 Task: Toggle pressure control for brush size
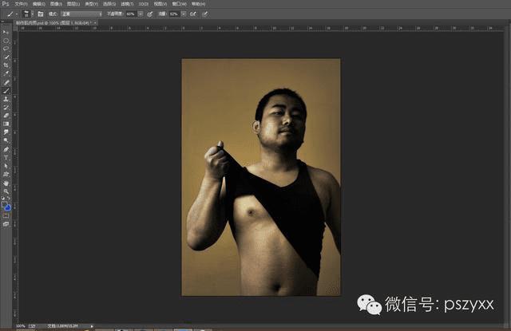point(205,14)
